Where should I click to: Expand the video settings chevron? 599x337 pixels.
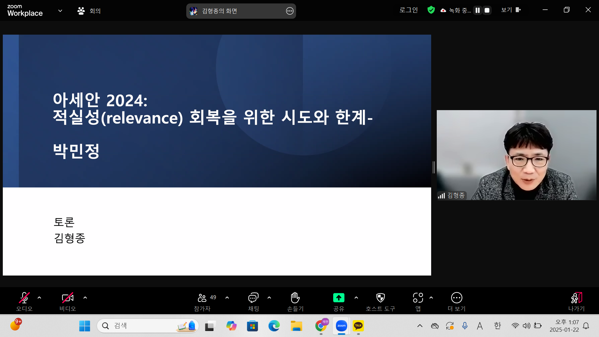coord(85,297)
